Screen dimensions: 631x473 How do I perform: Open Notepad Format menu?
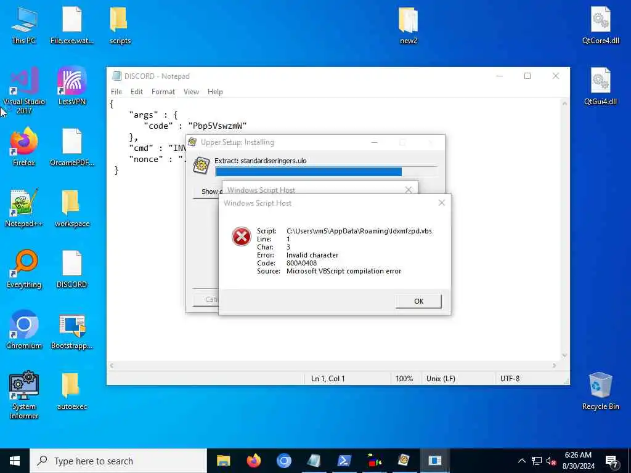tap(163, 92)
